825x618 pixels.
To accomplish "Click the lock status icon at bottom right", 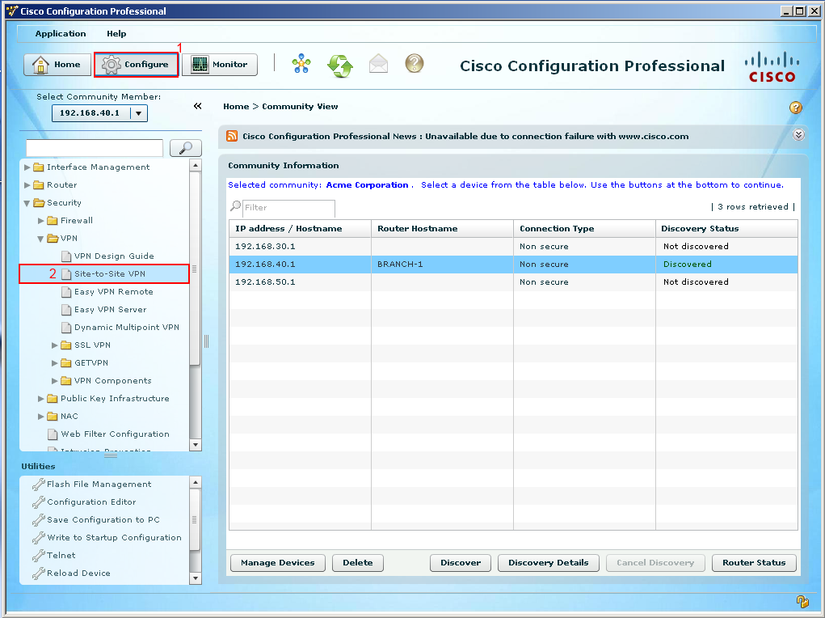I will pos(802,601).
